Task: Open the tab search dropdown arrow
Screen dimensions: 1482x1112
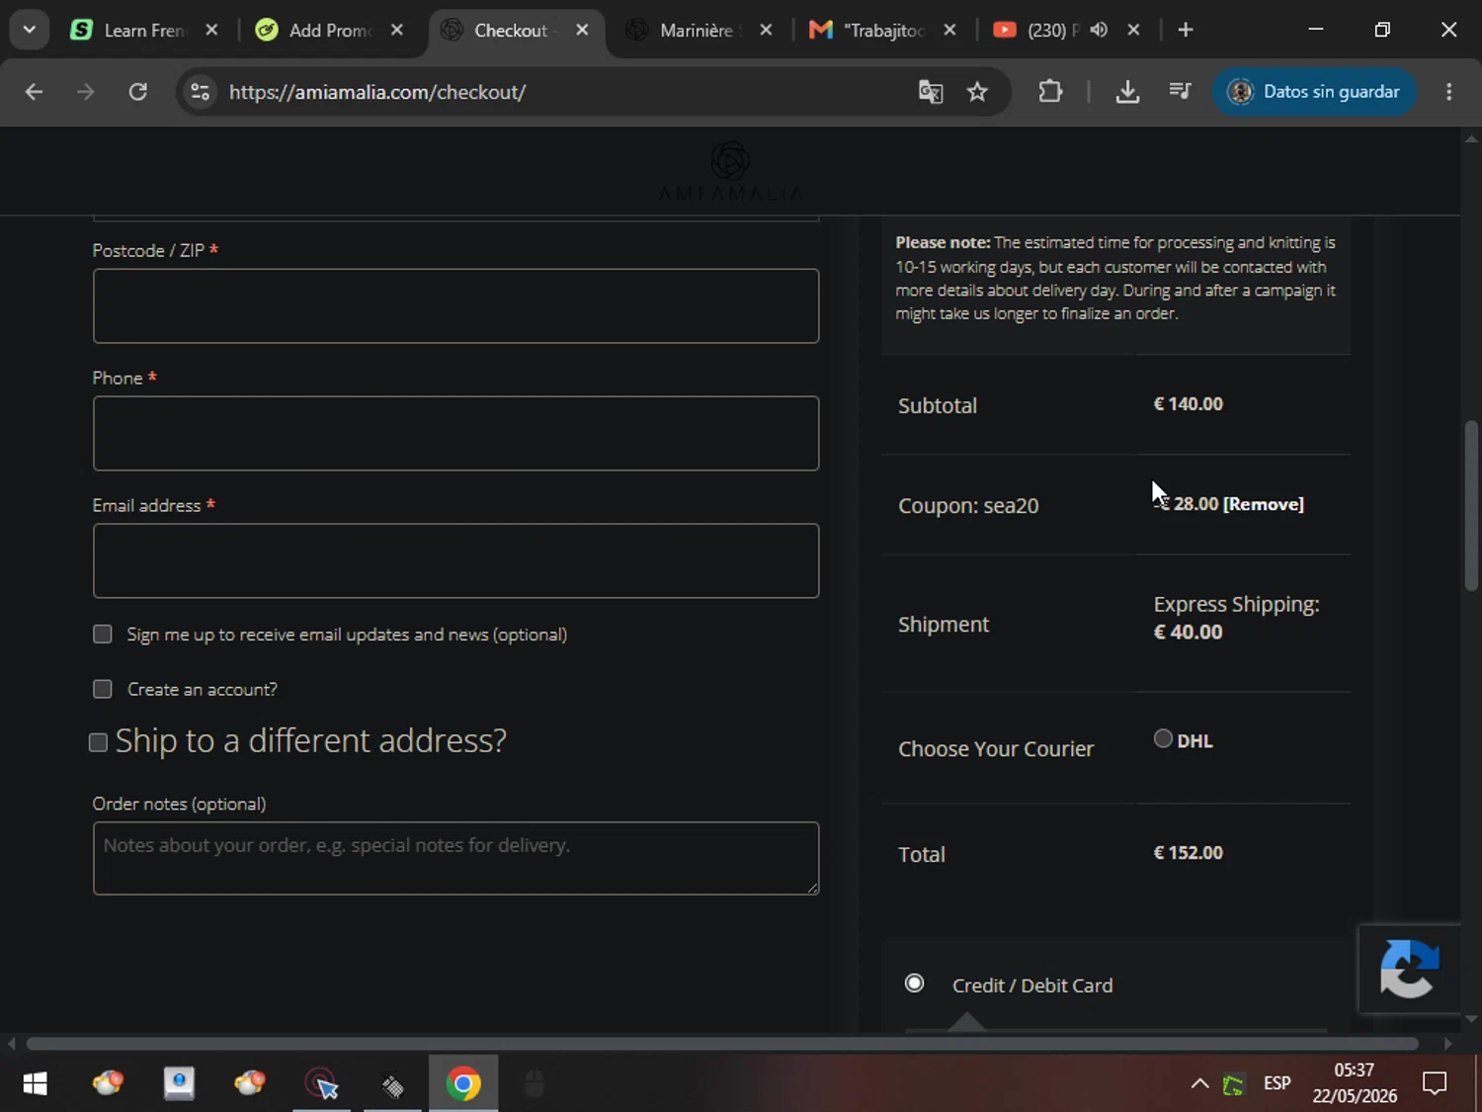Action: pos(29,30)
